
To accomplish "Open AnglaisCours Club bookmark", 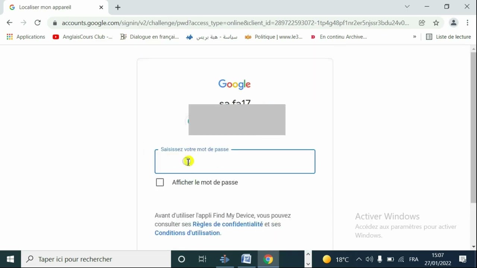I will [82, 37].
